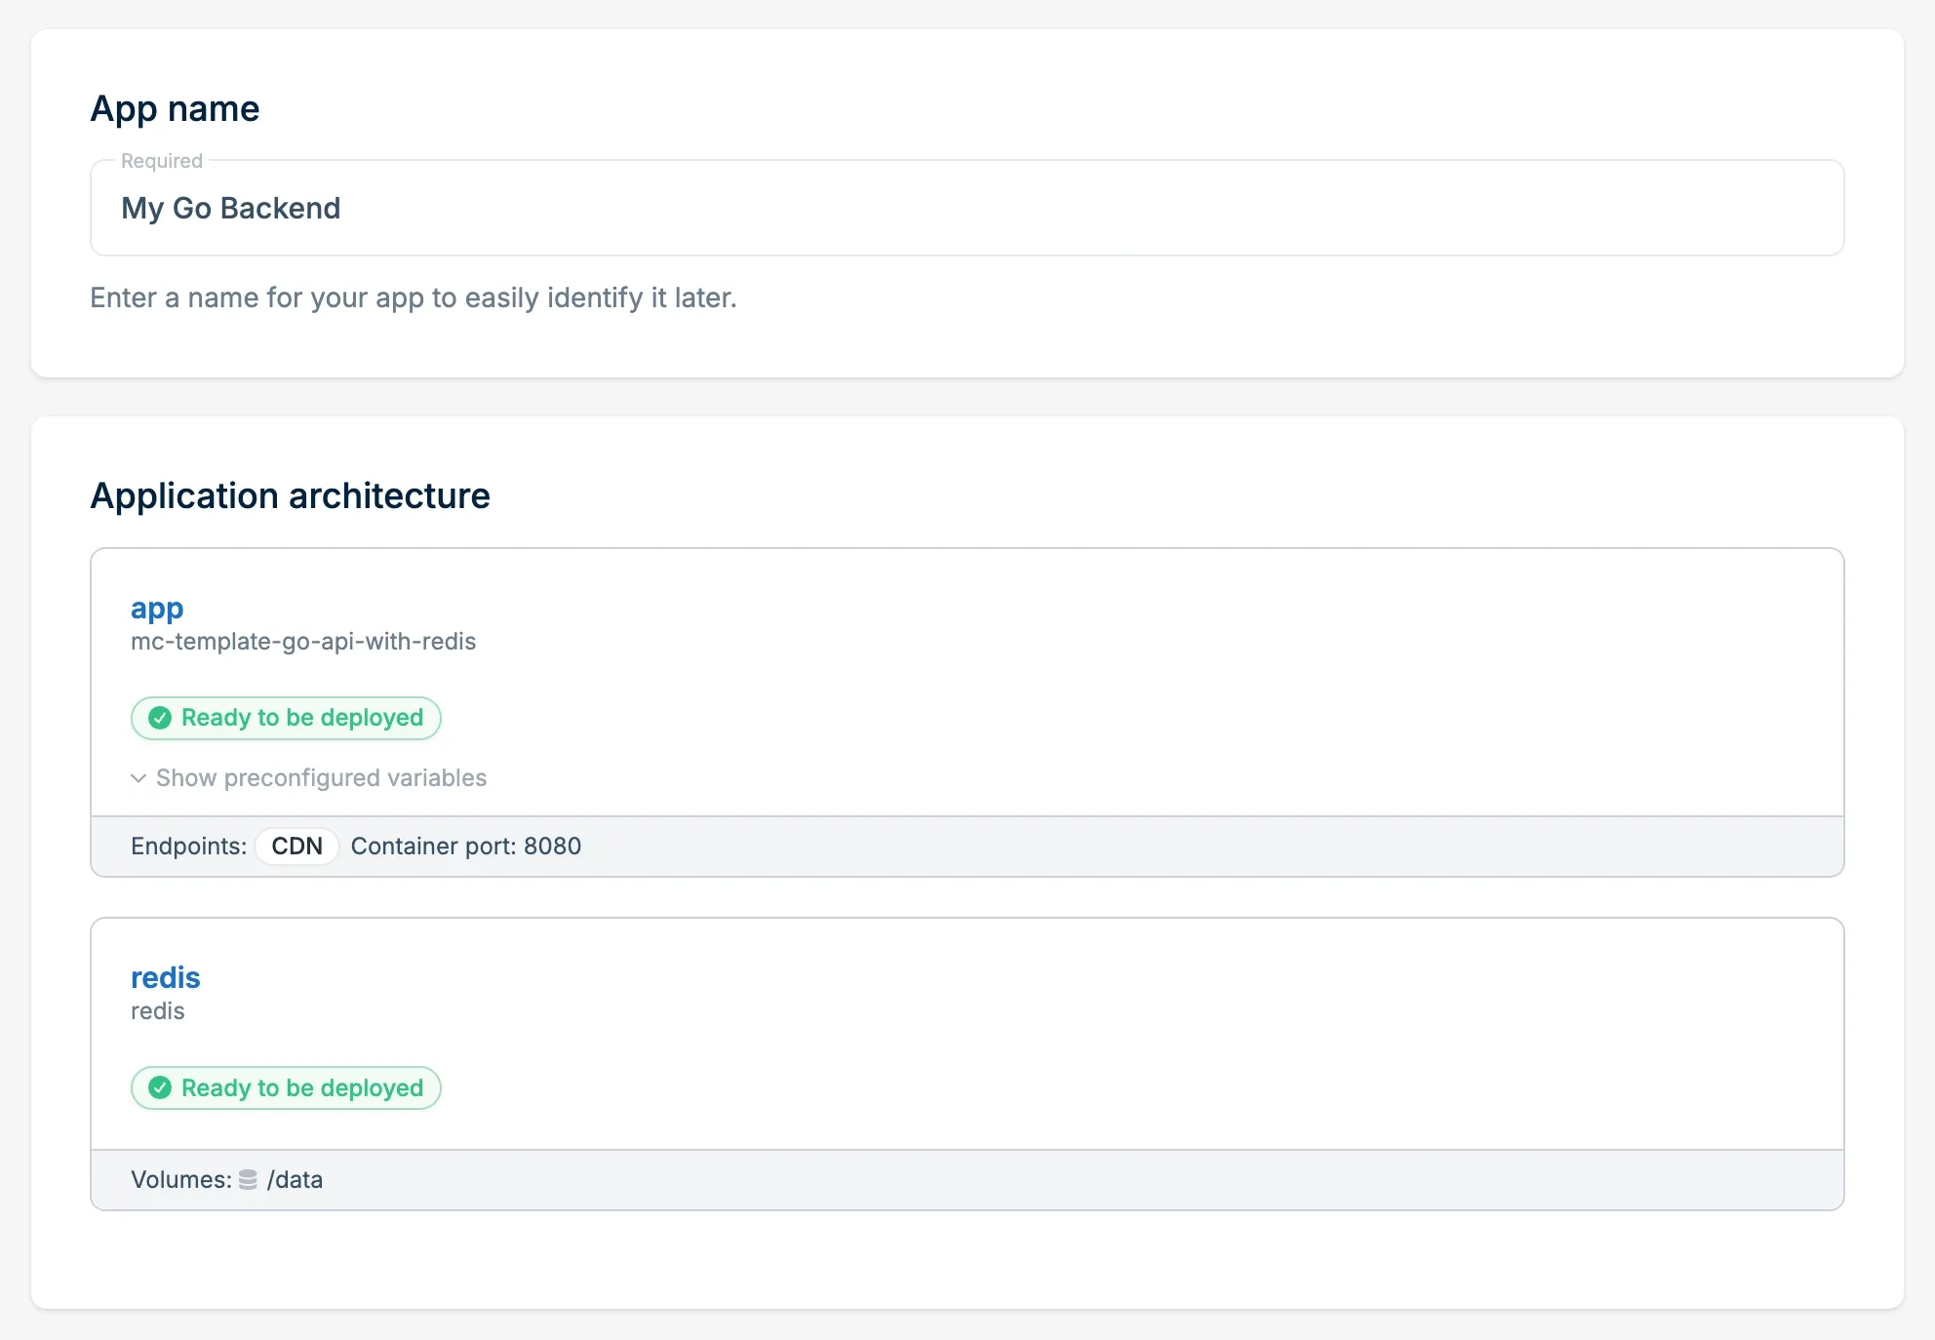
Task: Click the green check icon in app's status badge
Action: coord(160,719)
